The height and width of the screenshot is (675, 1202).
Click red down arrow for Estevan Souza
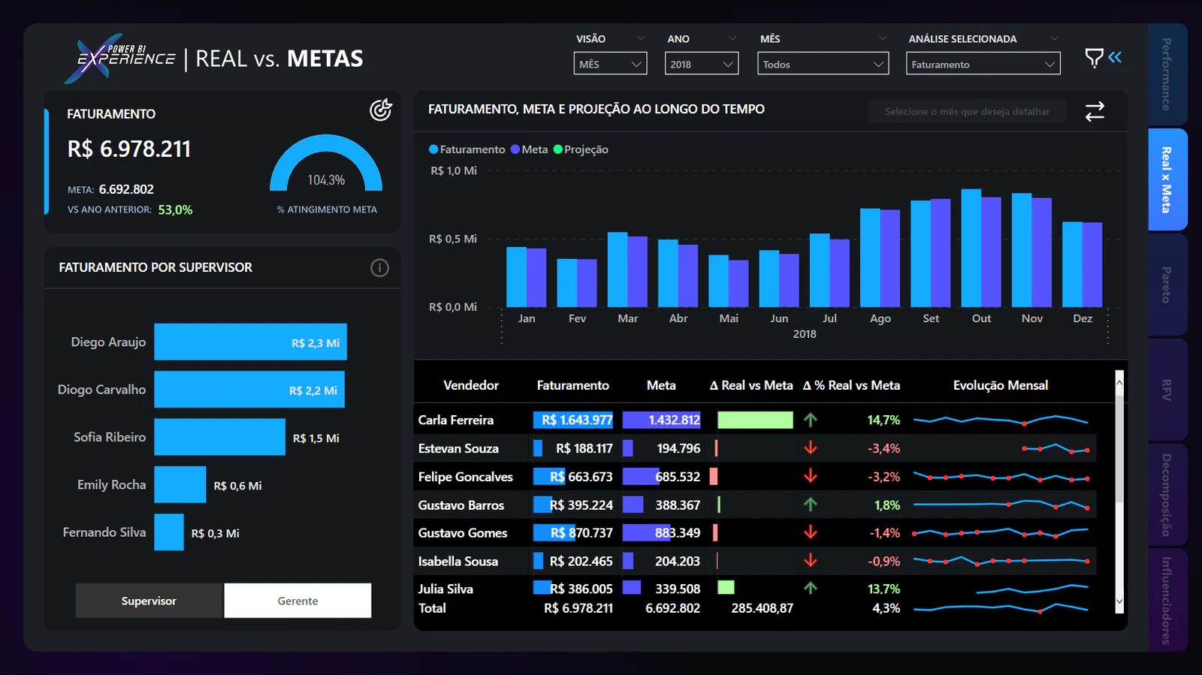point(810,448)
